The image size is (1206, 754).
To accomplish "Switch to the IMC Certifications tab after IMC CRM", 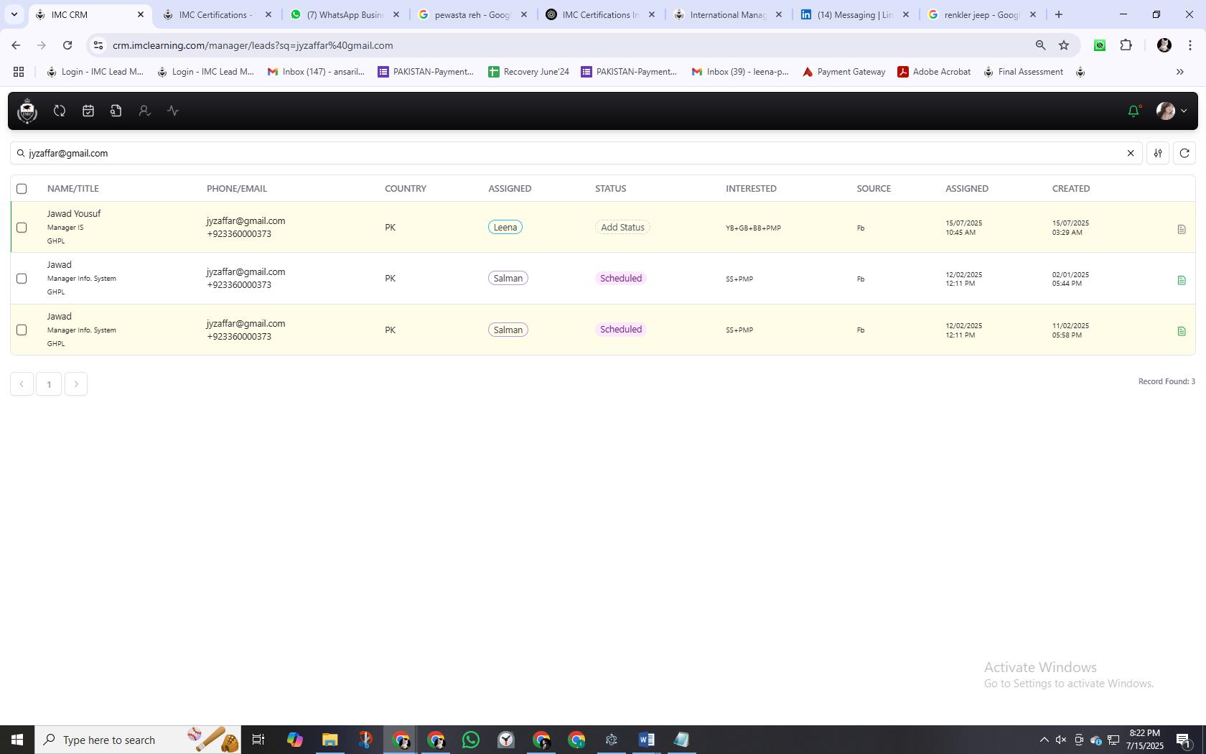I will [x=215, y=14].
